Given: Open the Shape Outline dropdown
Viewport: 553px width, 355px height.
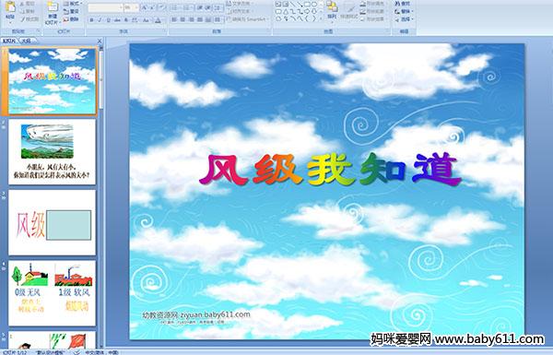Looking at the screenshot, I should tap(374, 11).
